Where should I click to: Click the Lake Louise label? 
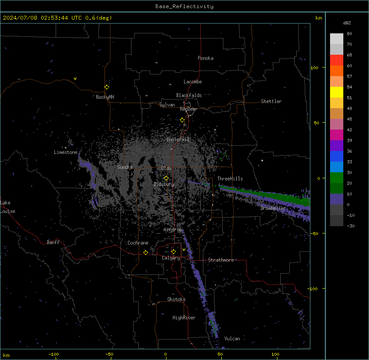tap(8, 207)
